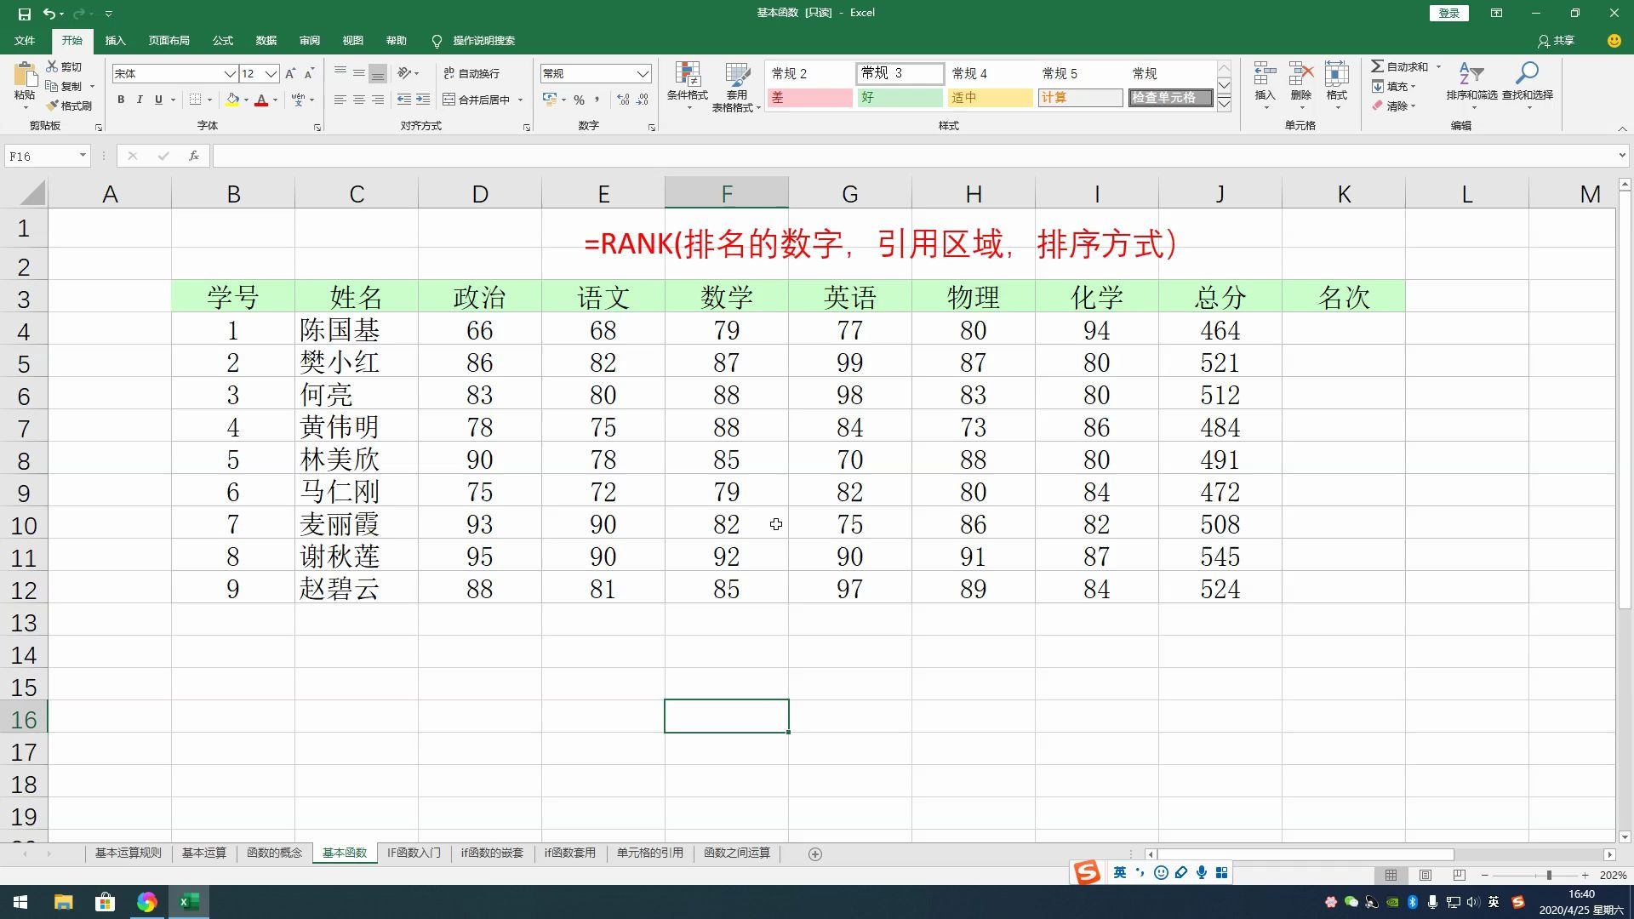Viewport: 1634px width, 919px height.
Task: Switch to the Page Layout (页面布局) tab
Action: (x=169, y=40)
